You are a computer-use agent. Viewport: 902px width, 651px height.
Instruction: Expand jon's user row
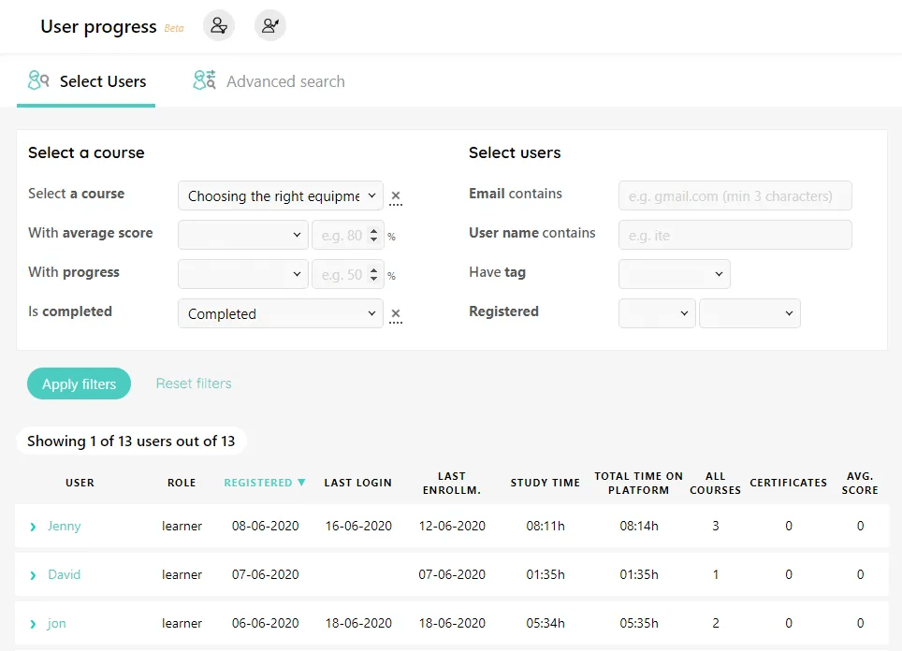point(33,624)
